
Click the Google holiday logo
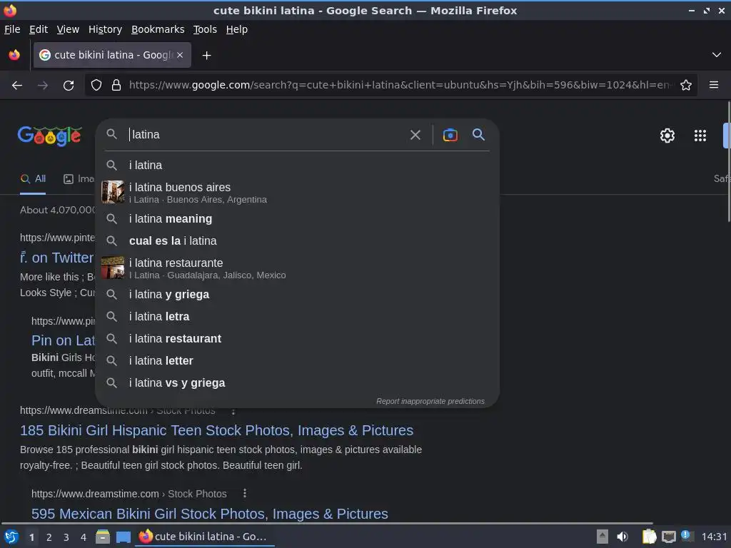[x=50, y=136]
